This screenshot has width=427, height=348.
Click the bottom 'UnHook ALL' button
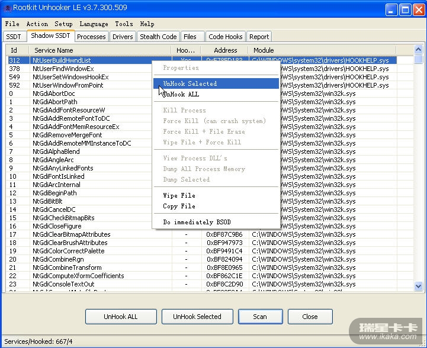click(x=121, y=317)
